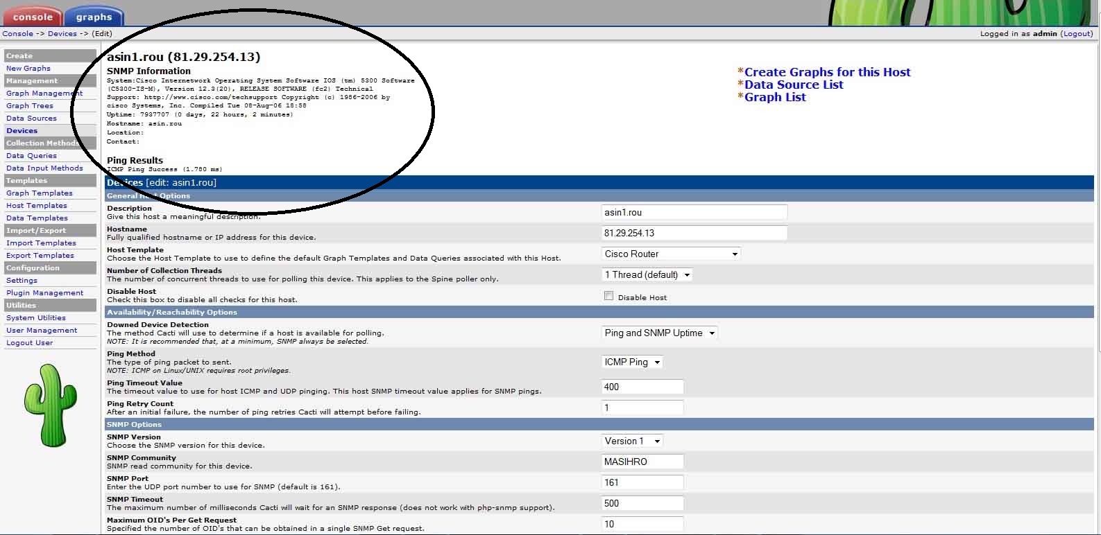The image size is (1101, 535).
Task: Click the SNMP Timeout field
Action: (642, 503)
